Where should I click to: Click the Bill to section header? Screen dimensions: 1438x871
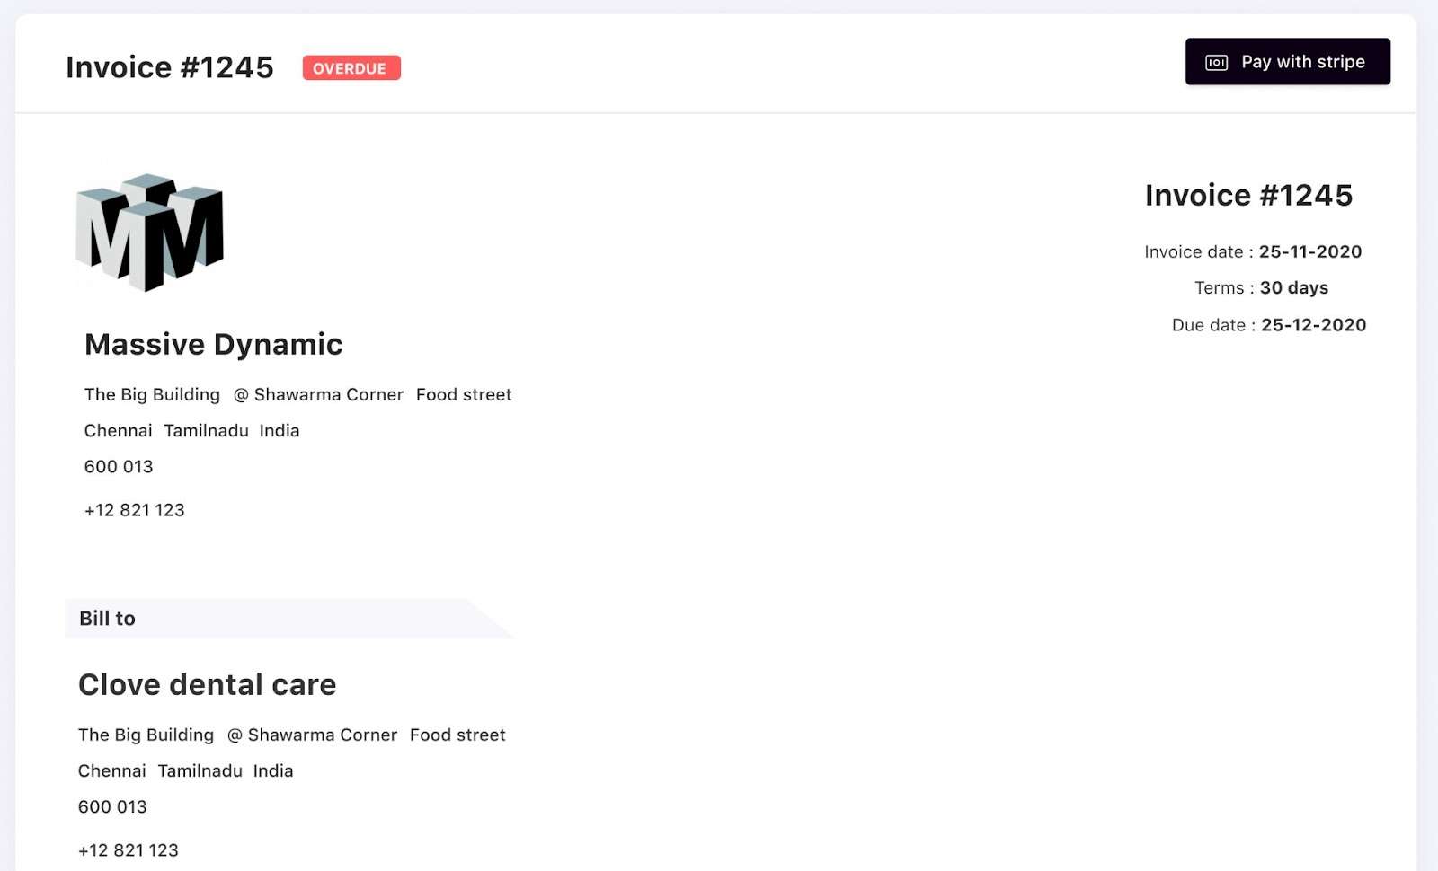107,619
